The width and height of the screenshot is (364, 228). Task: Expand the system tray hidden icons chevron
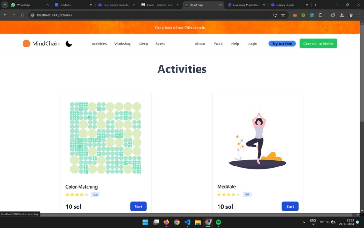pyautogui.click(x=303, y=223)
